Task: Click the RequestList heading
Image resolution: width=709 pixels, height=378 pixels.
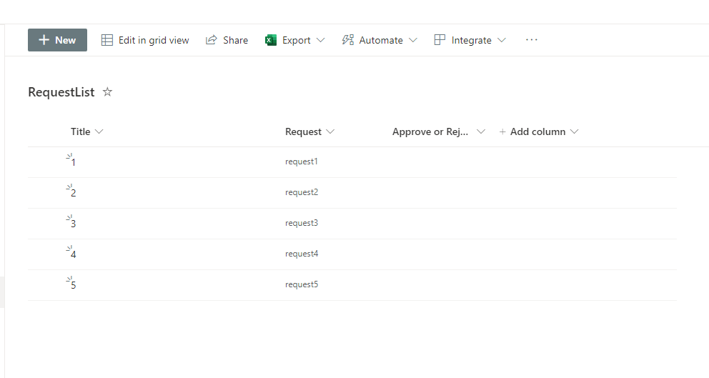Action: coord(61,92)
